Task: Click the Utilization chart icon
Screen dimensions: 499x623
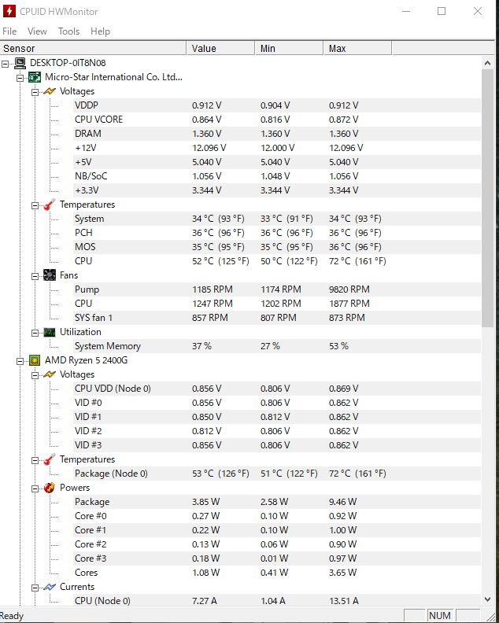Action: [x=50, y=332]
